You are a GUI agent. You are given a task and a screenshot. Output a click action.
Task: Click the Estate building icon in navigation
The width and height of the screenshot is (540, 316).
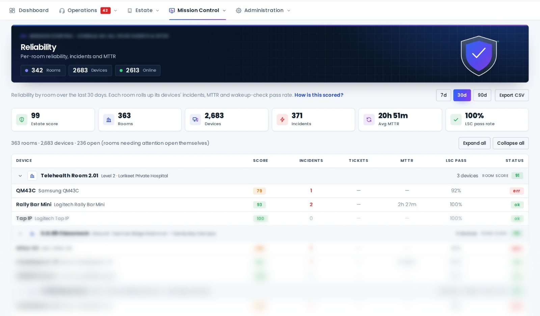(130, 10)
